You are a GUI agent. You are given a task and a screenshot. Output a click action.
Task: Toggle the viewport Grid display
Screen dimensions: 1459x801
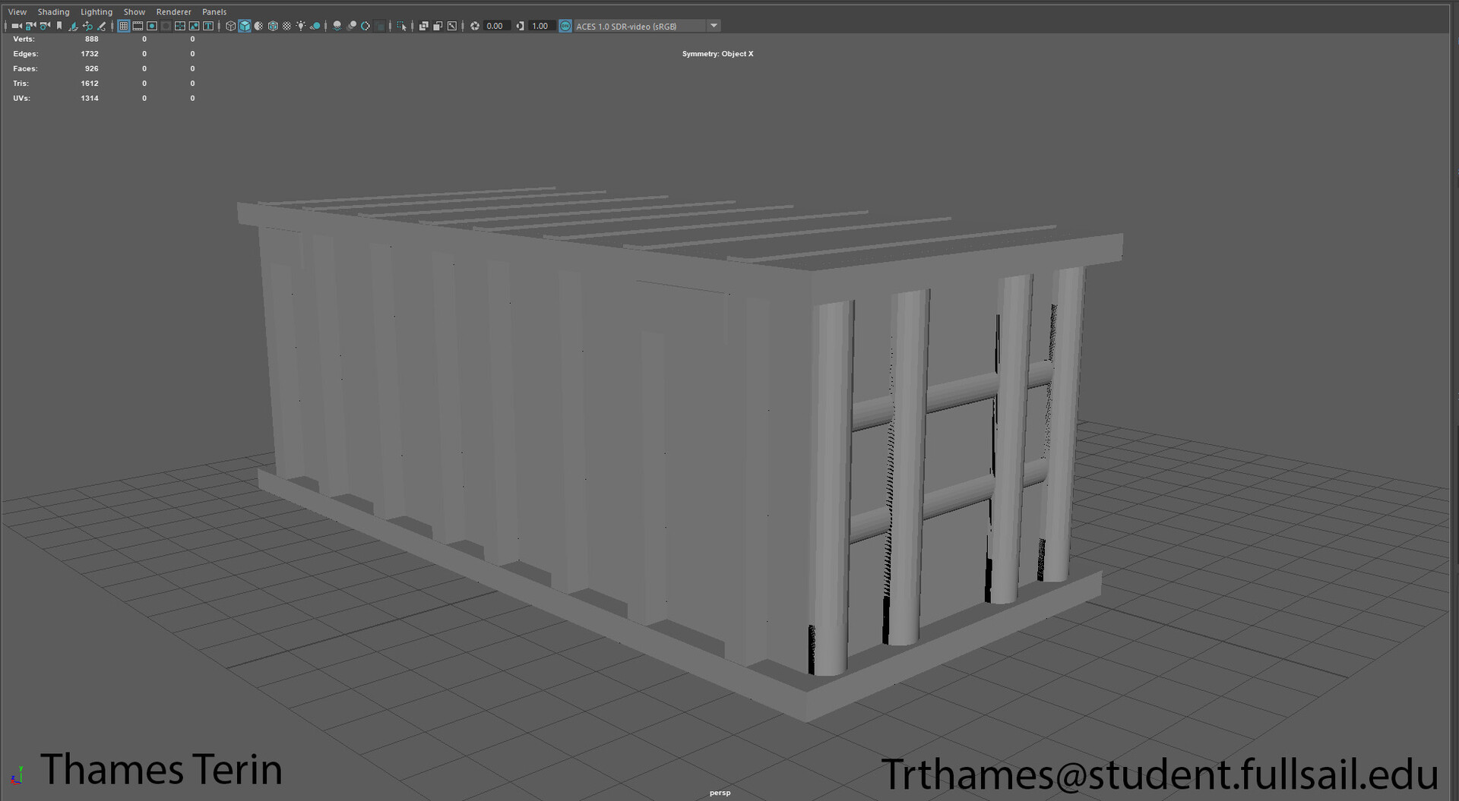click(123, 26)
